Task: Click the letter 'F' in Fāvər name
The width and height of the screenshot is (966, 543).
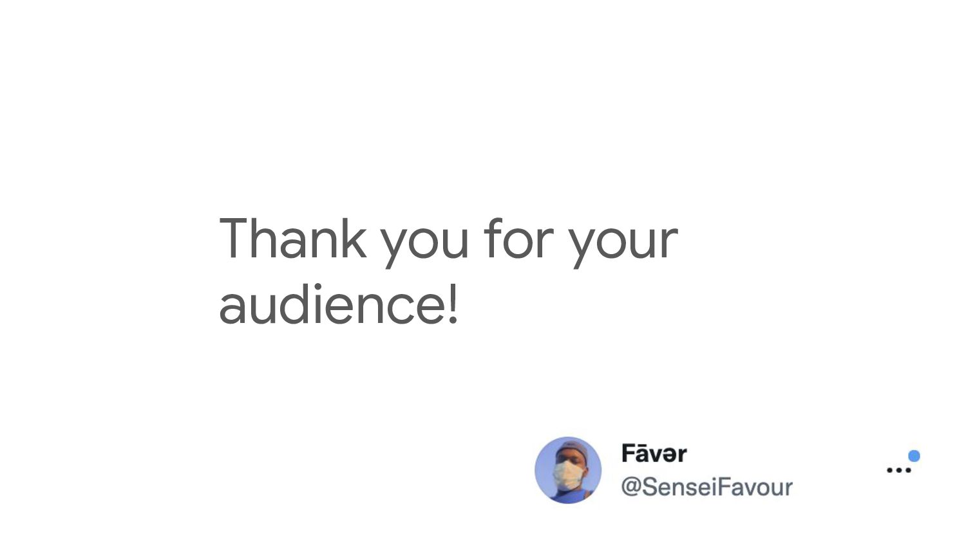Action: (628, 454)
